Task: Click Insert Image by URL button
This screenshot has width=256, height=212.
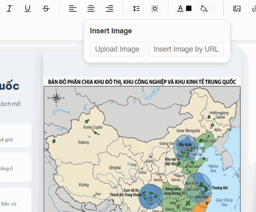Action: coord(186,49)
